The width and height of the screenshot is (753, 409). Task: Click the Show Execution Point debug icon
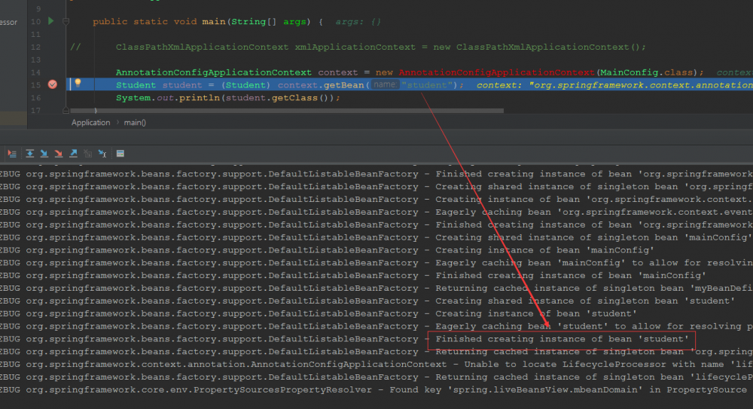click(x=12, y=154)
